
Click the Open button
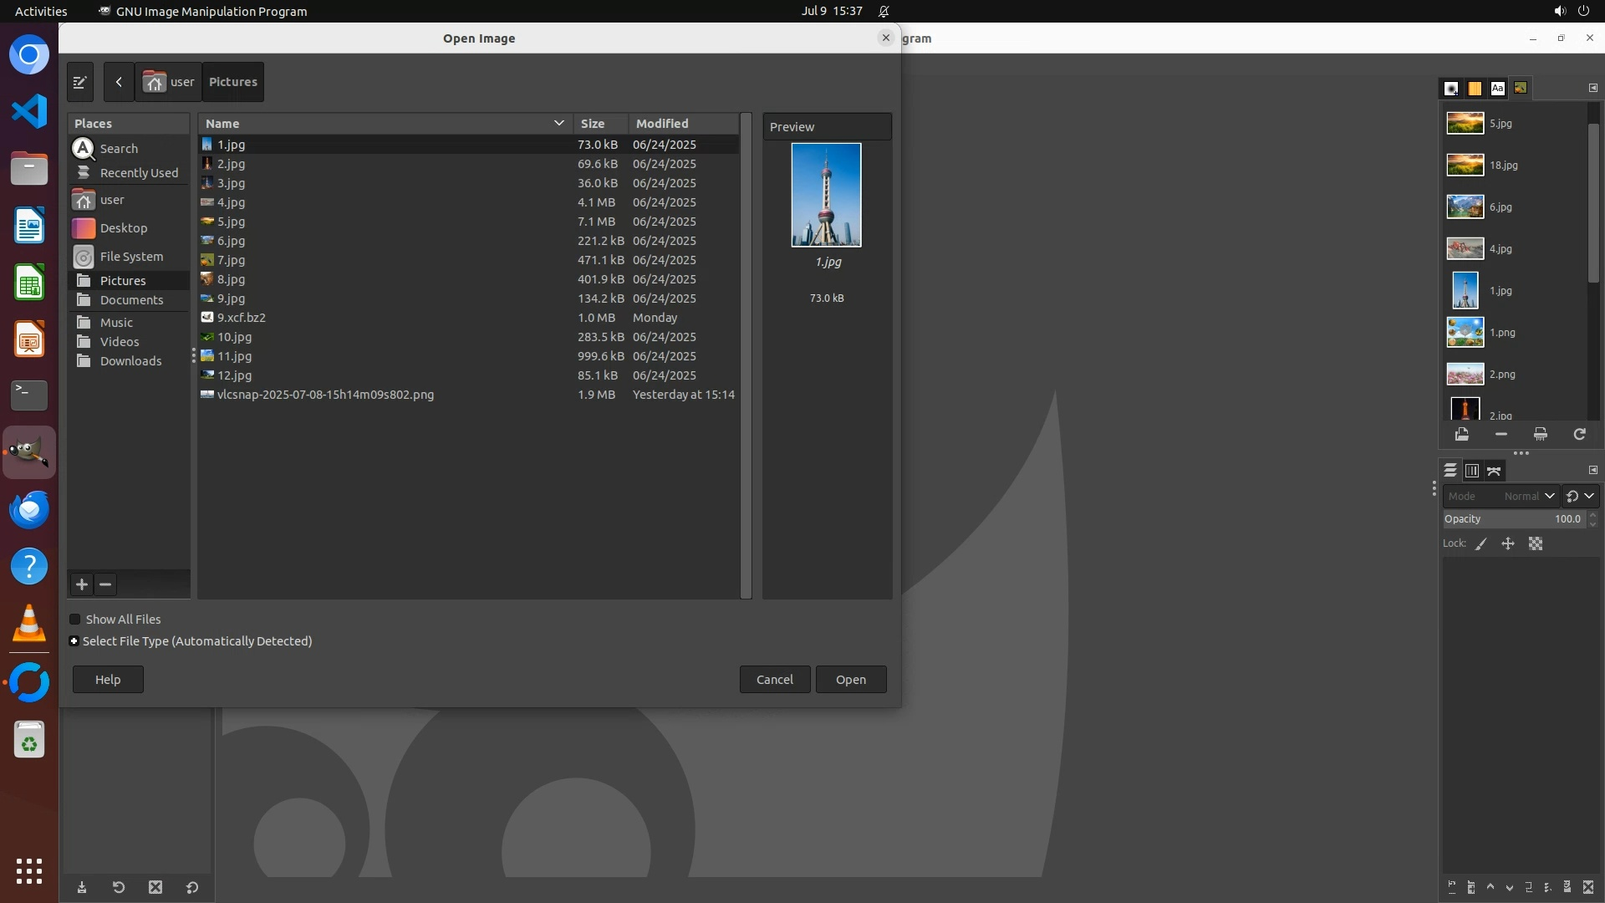(850, 679)
